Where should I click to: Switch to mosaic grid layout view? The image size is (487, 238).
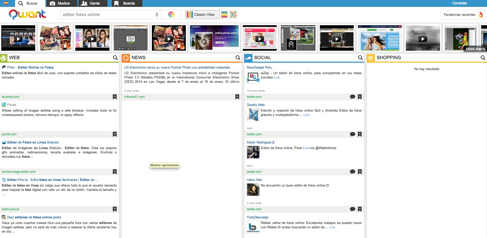pyautogui.click(x=233, y=15)
